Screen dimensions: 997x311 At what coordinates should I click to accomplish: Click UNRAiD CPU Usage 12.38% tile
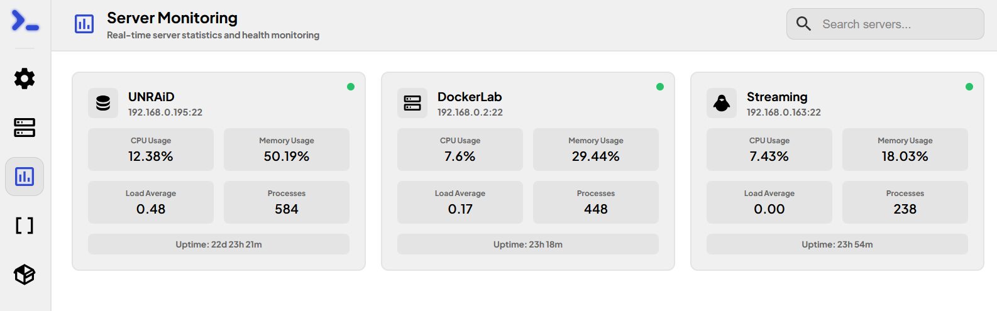coord(151,150)
